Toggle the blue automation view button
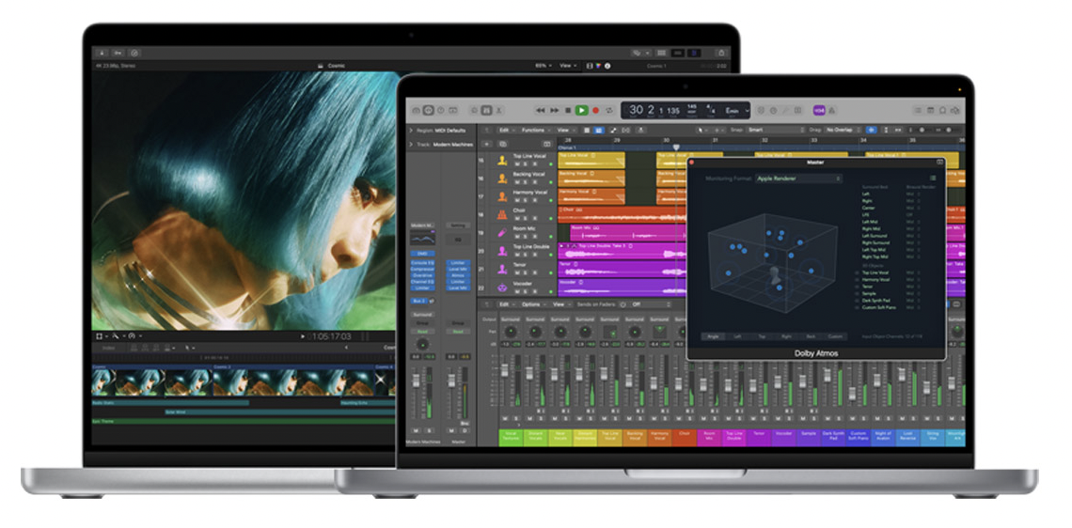This screenshot has height=528, width=1072. [599, 130]
